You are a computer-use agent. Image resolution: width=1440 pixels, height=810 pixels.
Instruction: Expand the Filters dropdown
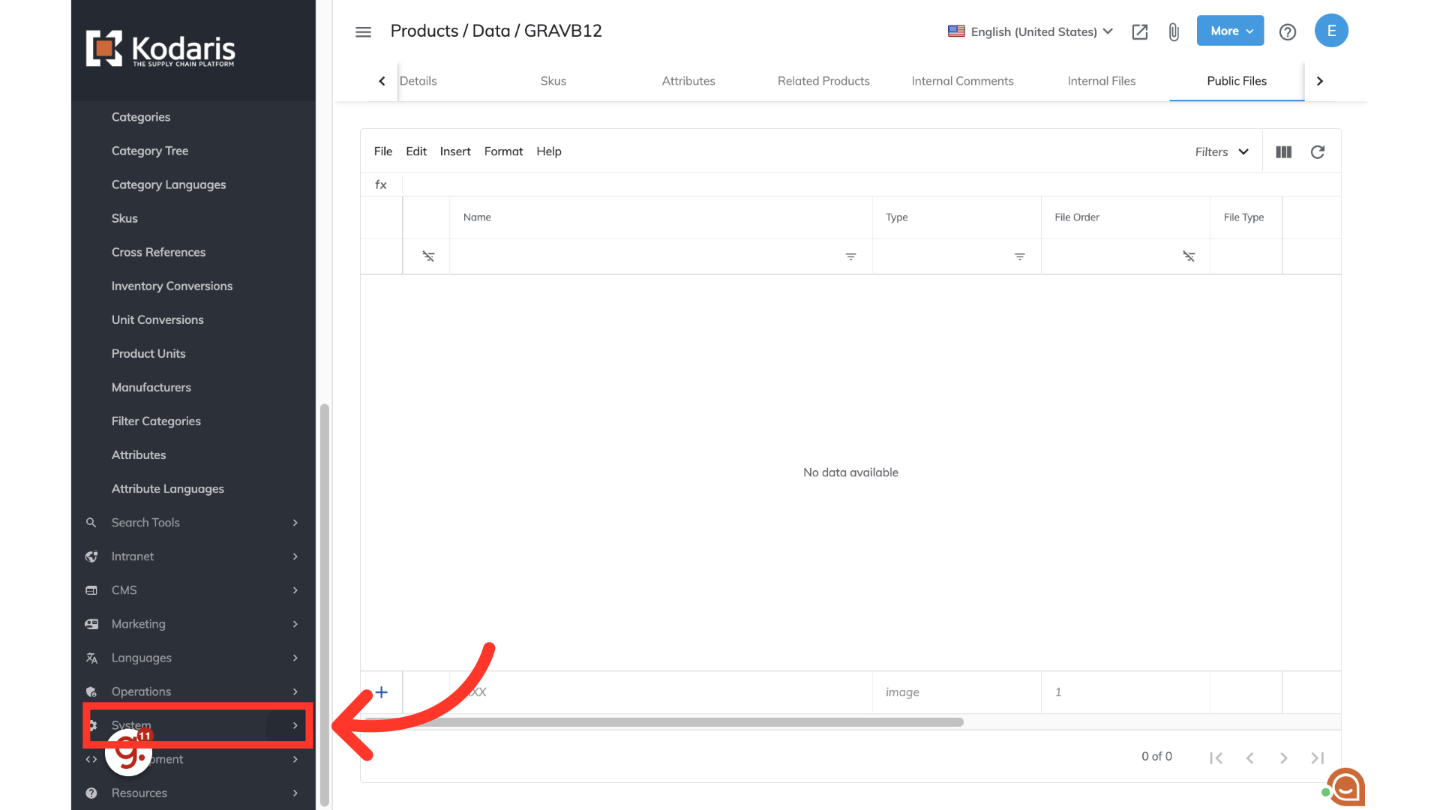coord(1222,152)
